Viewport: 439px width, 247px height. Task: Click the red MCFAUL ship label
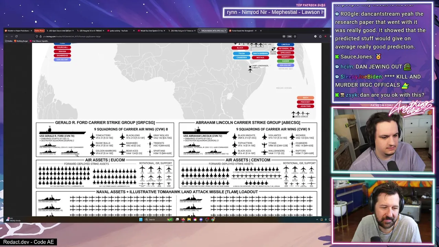tap(260, 58)
